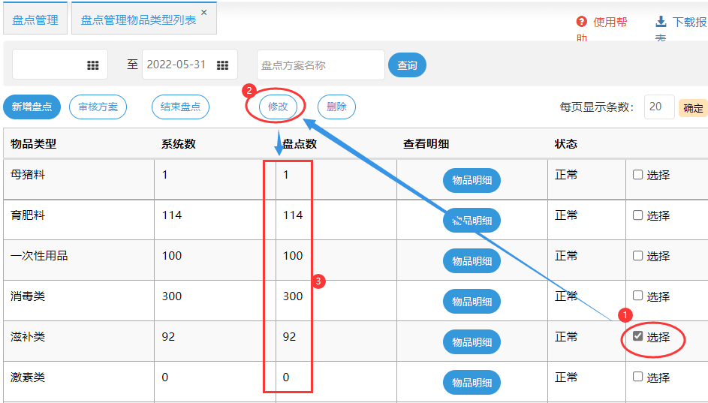Click the help question mark icon
Image resolution: width=708 pixels, height=403 pixels.
pyautogui.click(x=581, y=22)
